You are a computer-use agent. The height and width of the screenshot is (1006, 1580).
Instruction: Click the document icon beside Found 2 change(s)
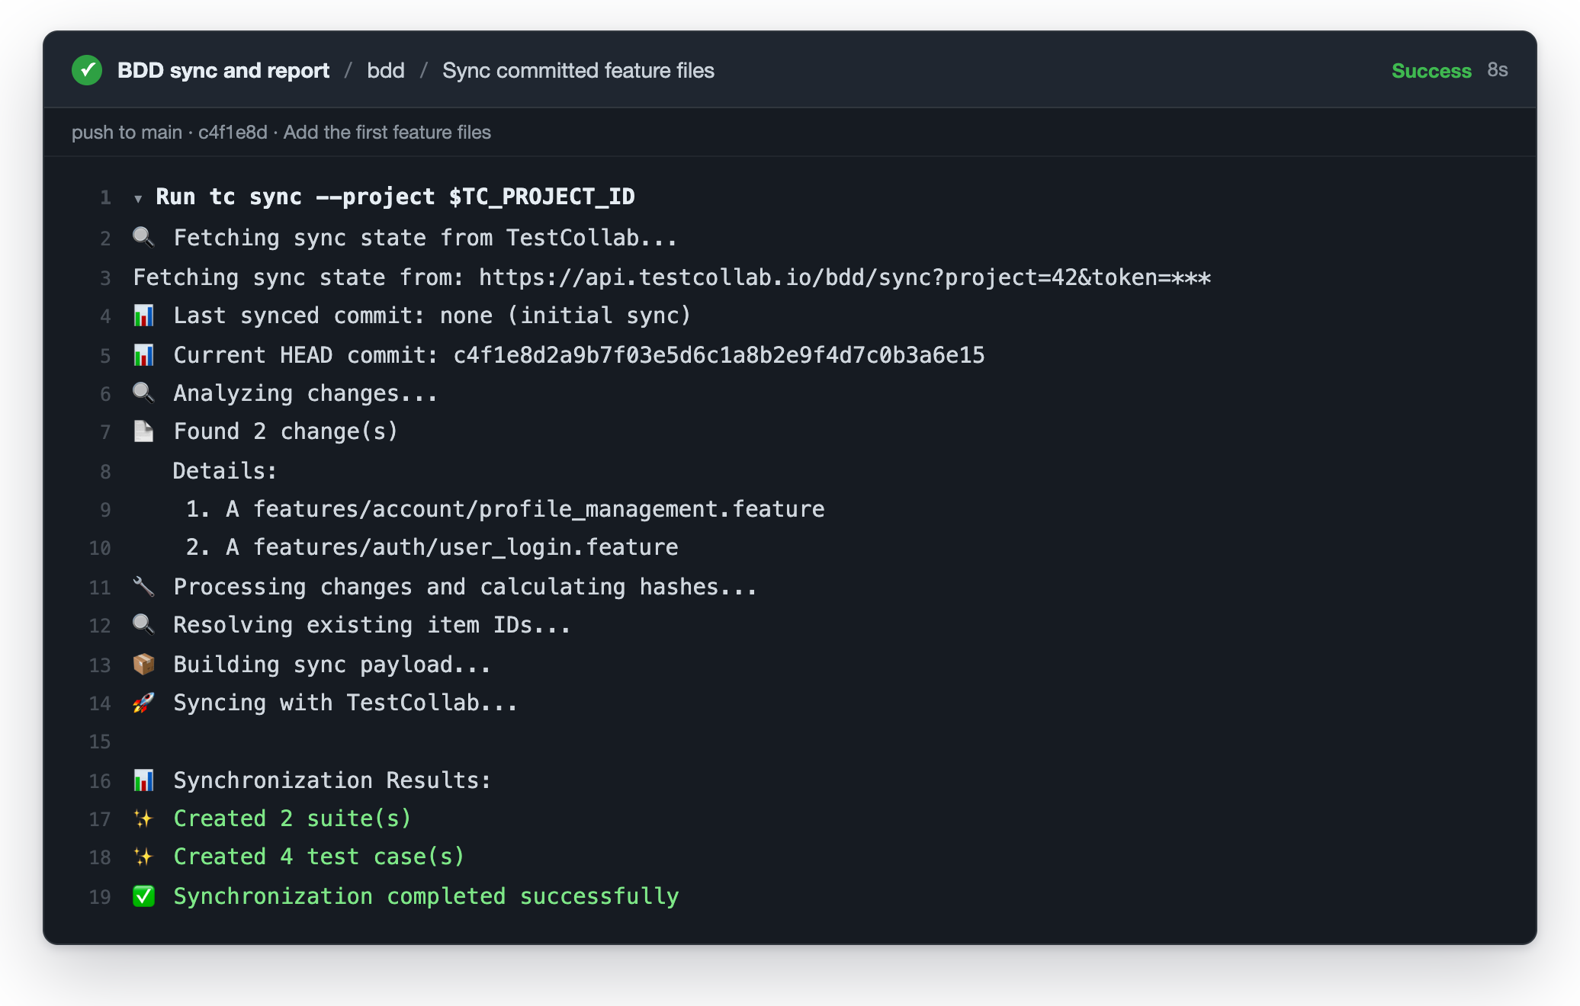(x=143, y=431)
